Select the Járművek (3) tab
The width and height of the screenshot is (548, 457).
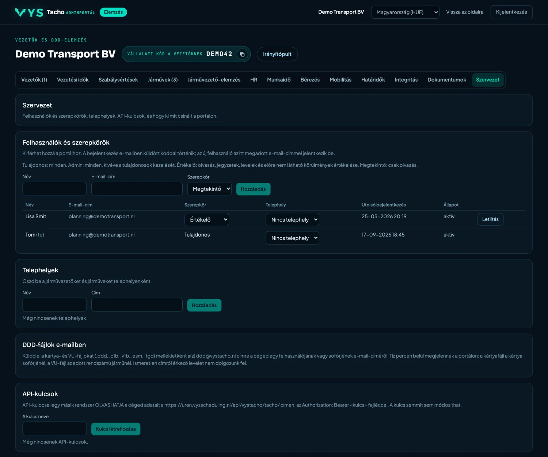163,80
